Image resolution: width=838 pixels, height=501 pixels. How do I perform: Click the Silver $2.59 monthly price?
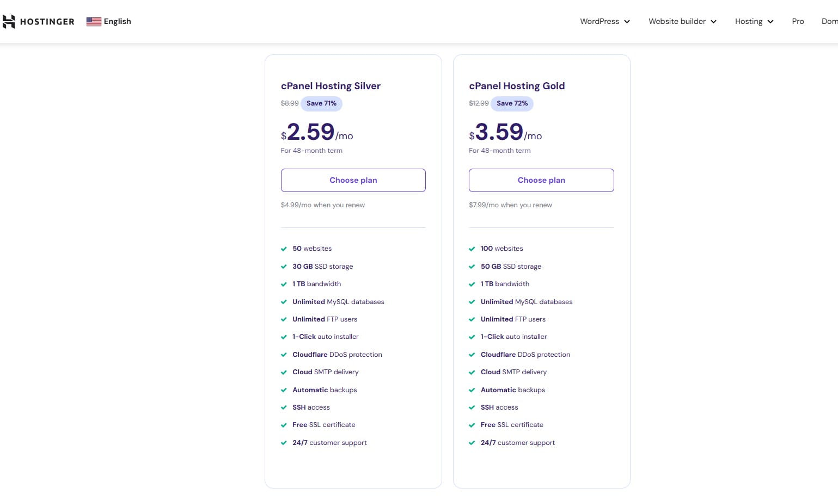click(x=317, y=132)
